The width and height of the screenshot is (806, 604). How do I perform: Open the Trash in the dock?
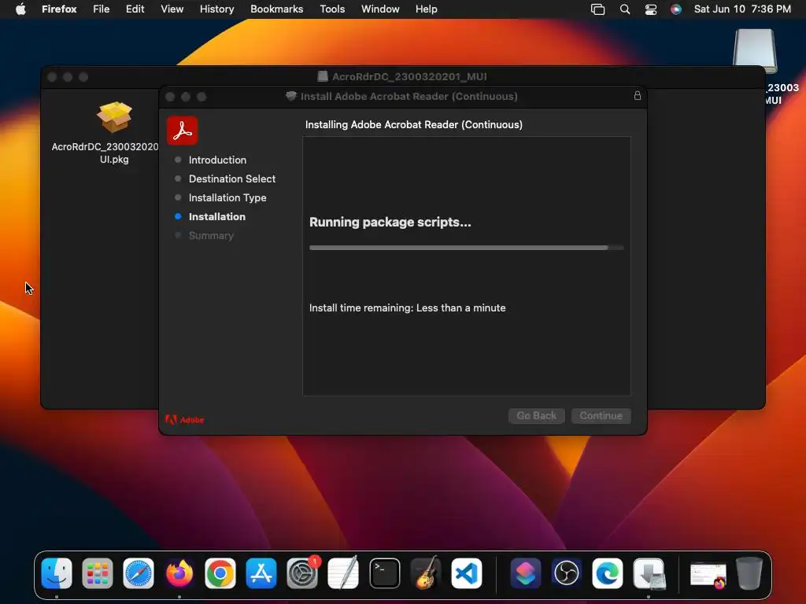tap(749, 573)
